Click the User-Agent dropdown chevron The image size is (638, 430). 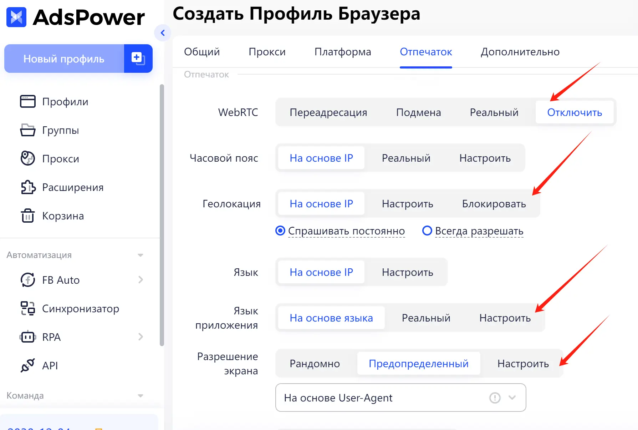pos(512,398)
